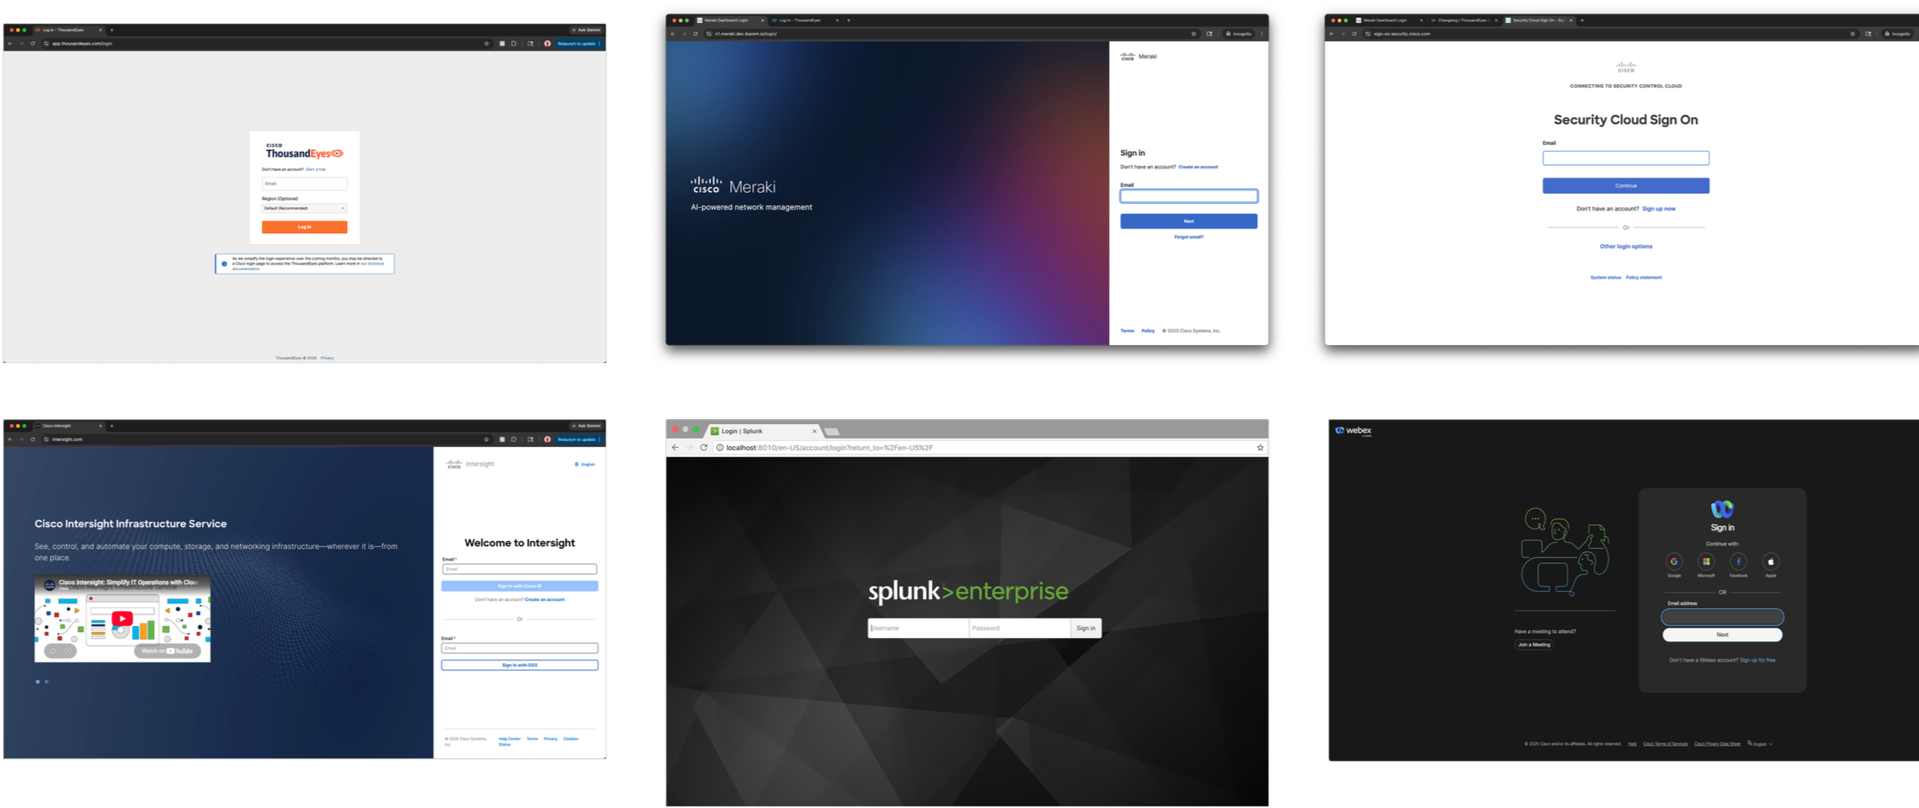
Task: Switch to the ThousandEyes tab in the Meraki window
Action: (x=806, y=20)
